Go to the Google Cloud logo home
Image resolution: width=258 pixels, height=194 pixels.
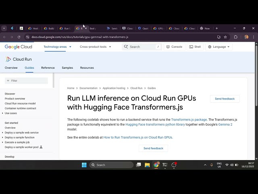coord(19,47)
